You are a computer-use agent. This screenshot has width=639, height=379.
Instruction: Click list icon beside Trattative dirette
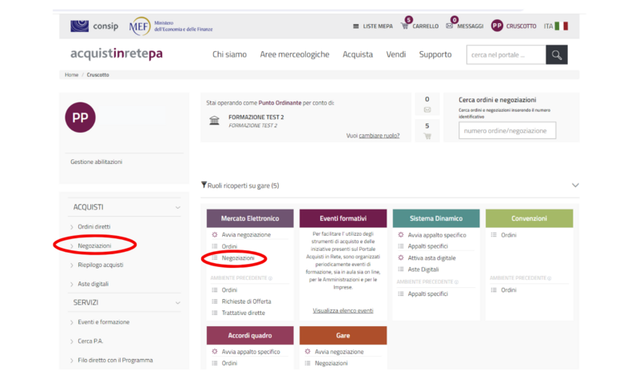215,313
